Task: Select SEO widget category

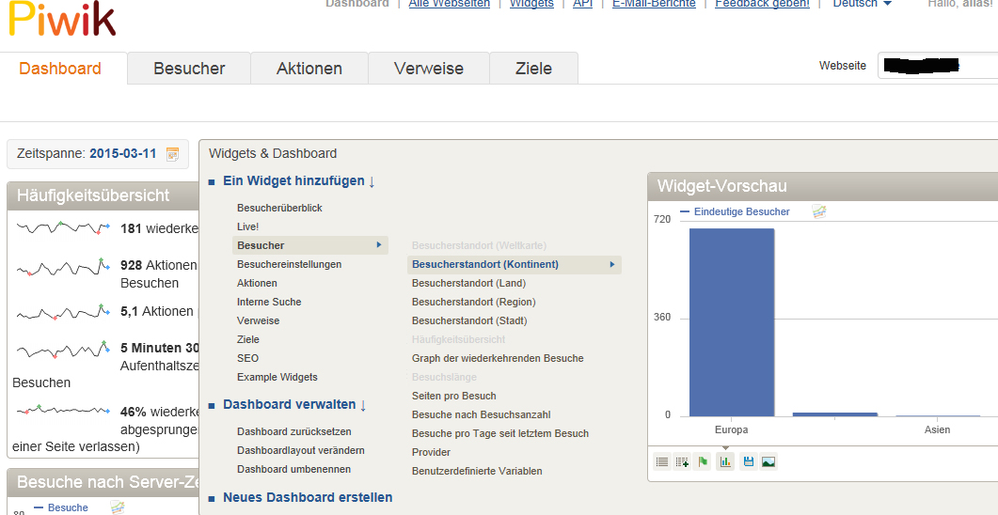Action: (x=247, y=358)
